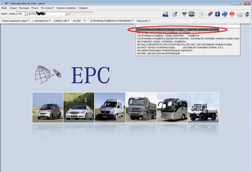The height and width of the screenshot is (172, 252).
Task: Click the silver Sprinter van thumbnail
Action: (x=110, y=107)
